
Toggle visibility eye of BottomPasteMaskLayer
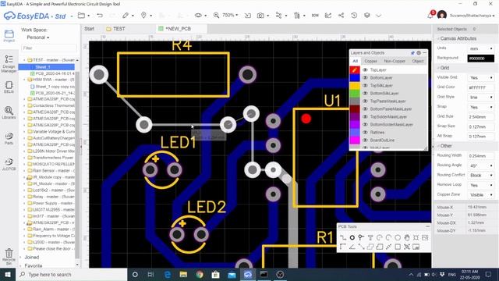(365, 109)
